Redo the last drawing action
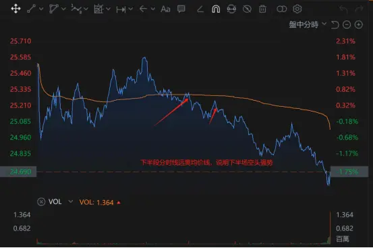This screenshot has height=248, width=373. coord(360,9)
